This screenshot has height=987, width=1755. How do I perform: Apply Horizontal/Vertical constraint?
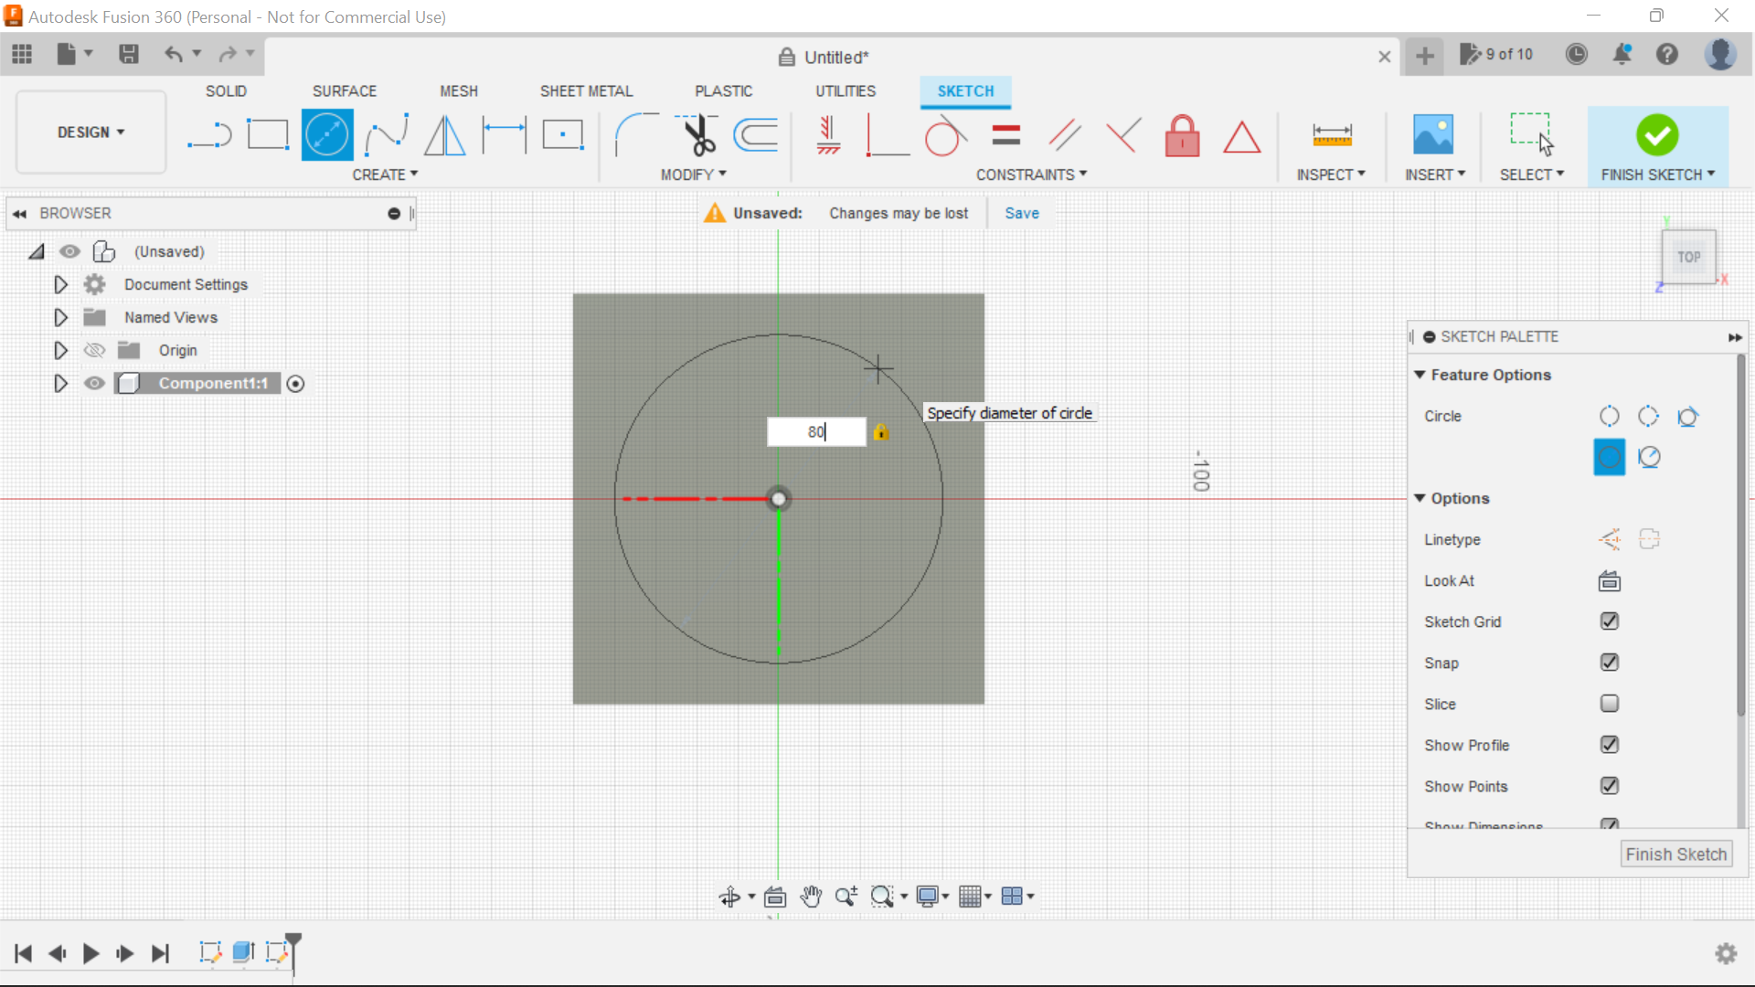[x=828, y=135]
